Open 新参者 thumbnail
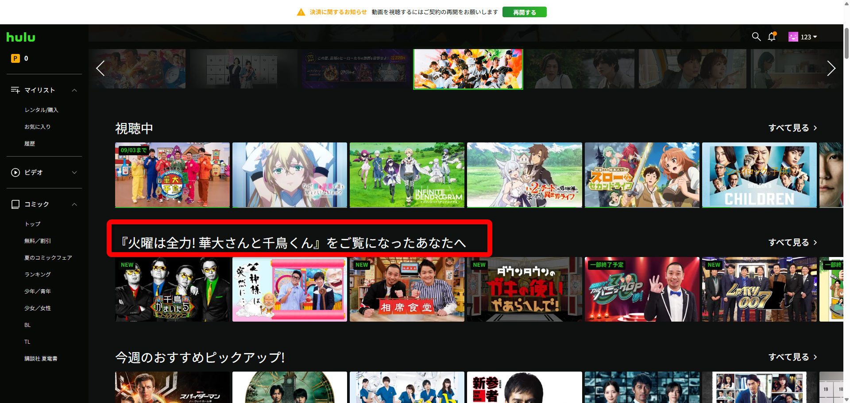 (525, 387)
